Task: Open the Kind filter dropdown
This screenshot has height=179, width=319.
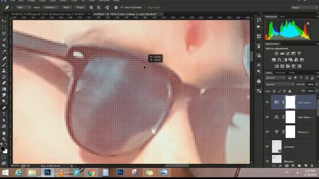Action: [x=276, y=78]
